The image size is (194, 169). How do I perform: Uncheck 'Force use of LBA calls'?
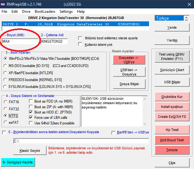click(x=31, y=118)
